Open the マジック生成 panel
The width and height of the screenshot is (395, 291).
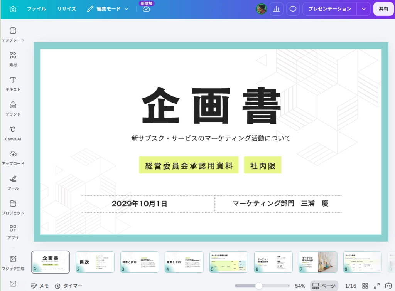coord(13,263)
